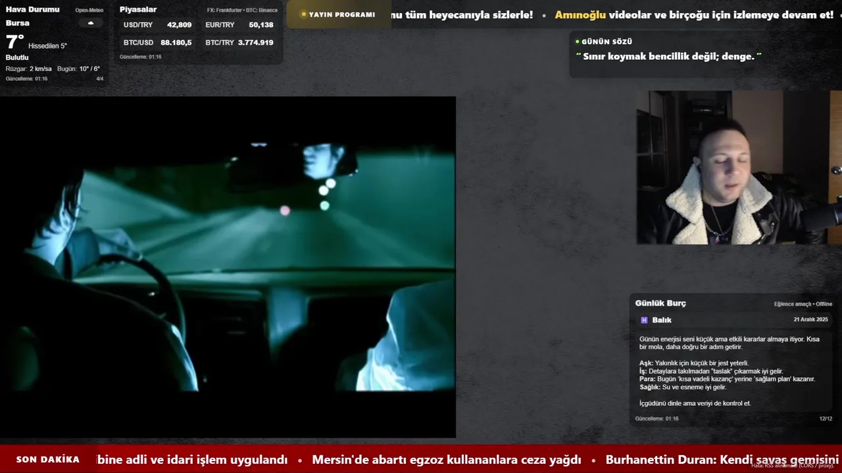
Task: Click the 12/12 horoscope page counter
Action: (826, 418)
